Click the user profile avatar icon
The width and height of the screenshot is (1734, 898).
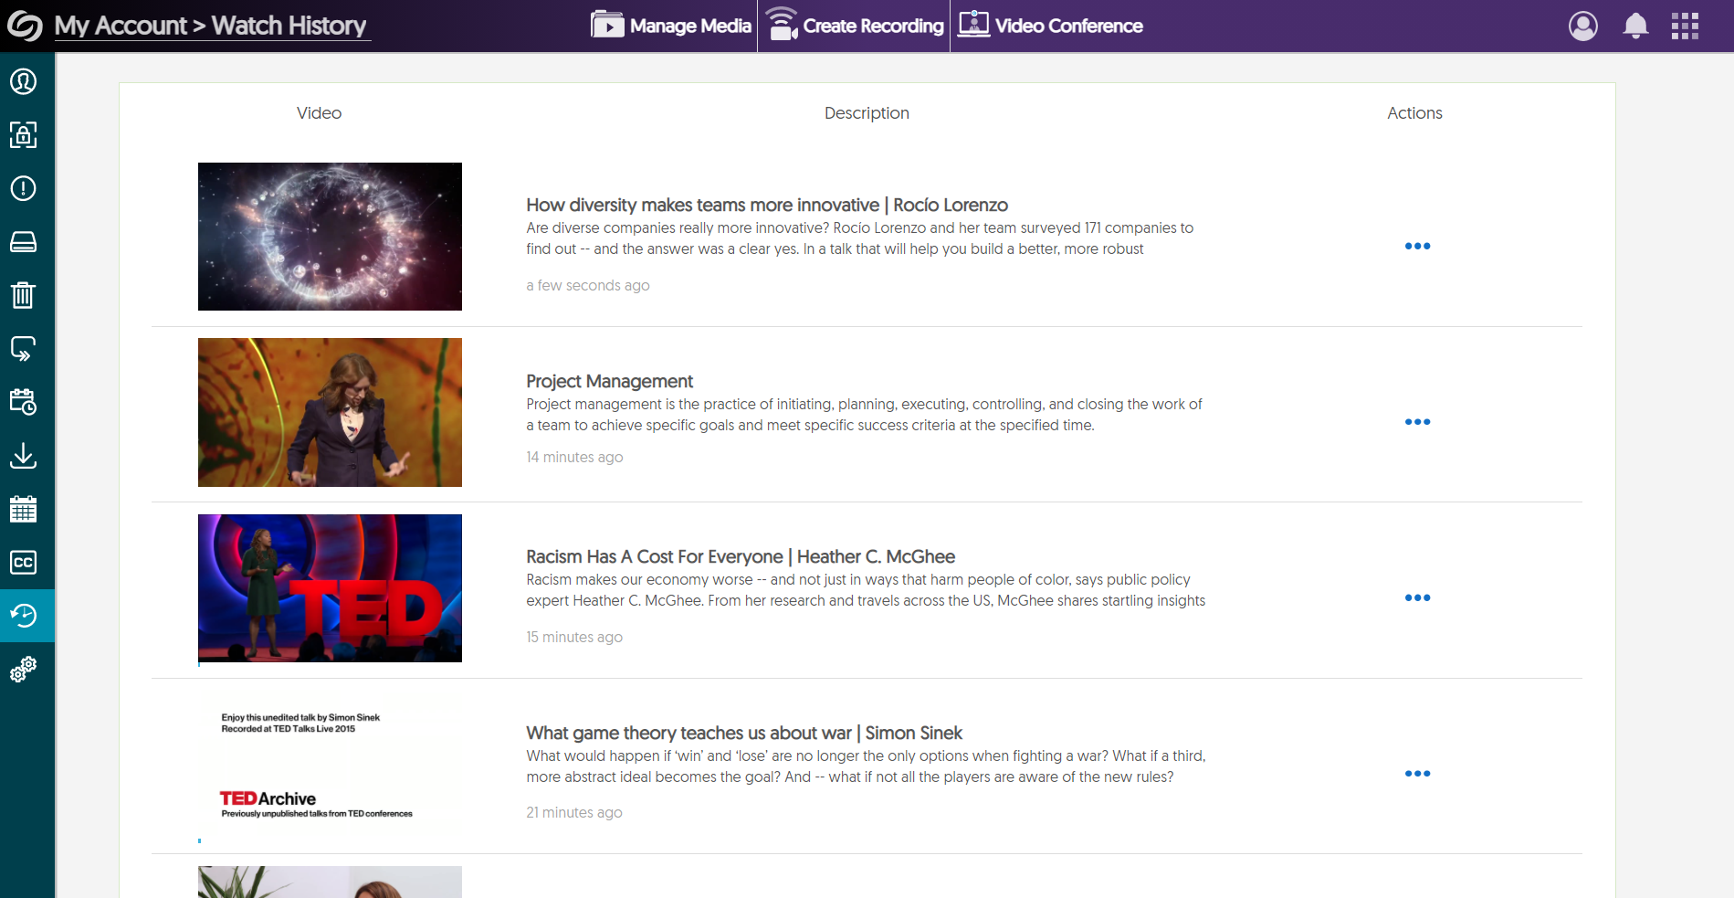pyautogui.click(x=1582, y=26)
